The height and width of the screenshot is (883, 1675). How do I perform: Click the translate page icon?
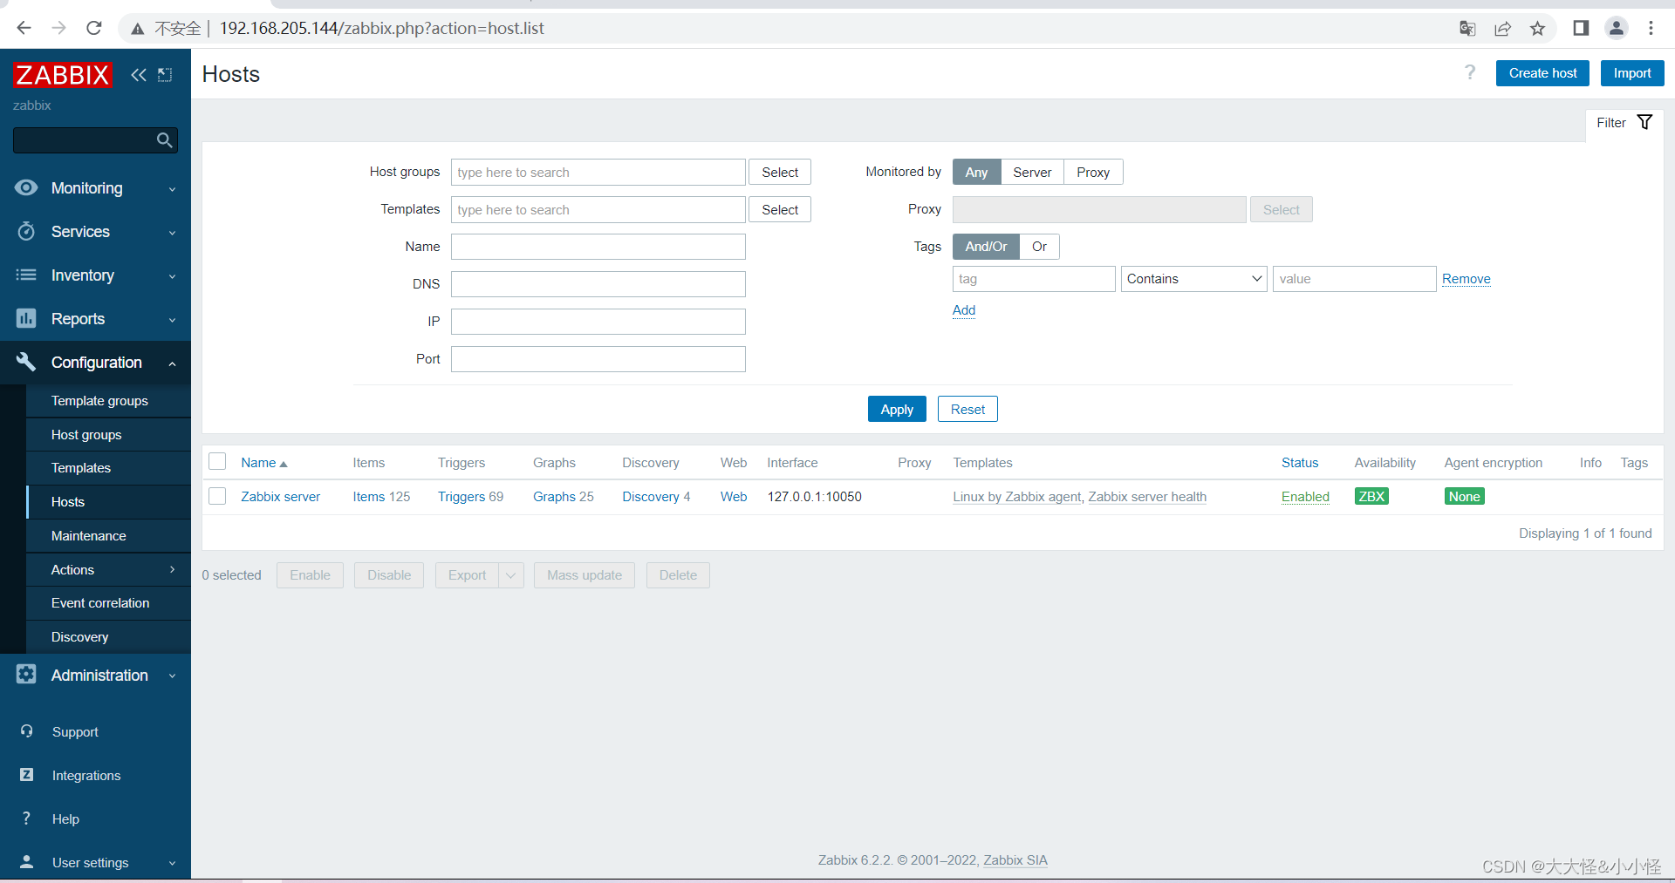1467,28
